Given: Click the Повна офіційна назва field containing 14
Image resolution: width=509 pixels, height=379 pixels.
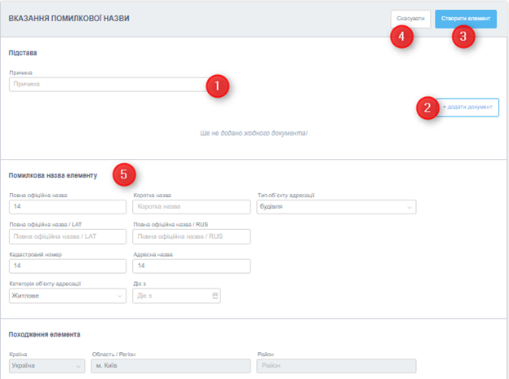Looking at the screenshot, I should click(67, 207).
